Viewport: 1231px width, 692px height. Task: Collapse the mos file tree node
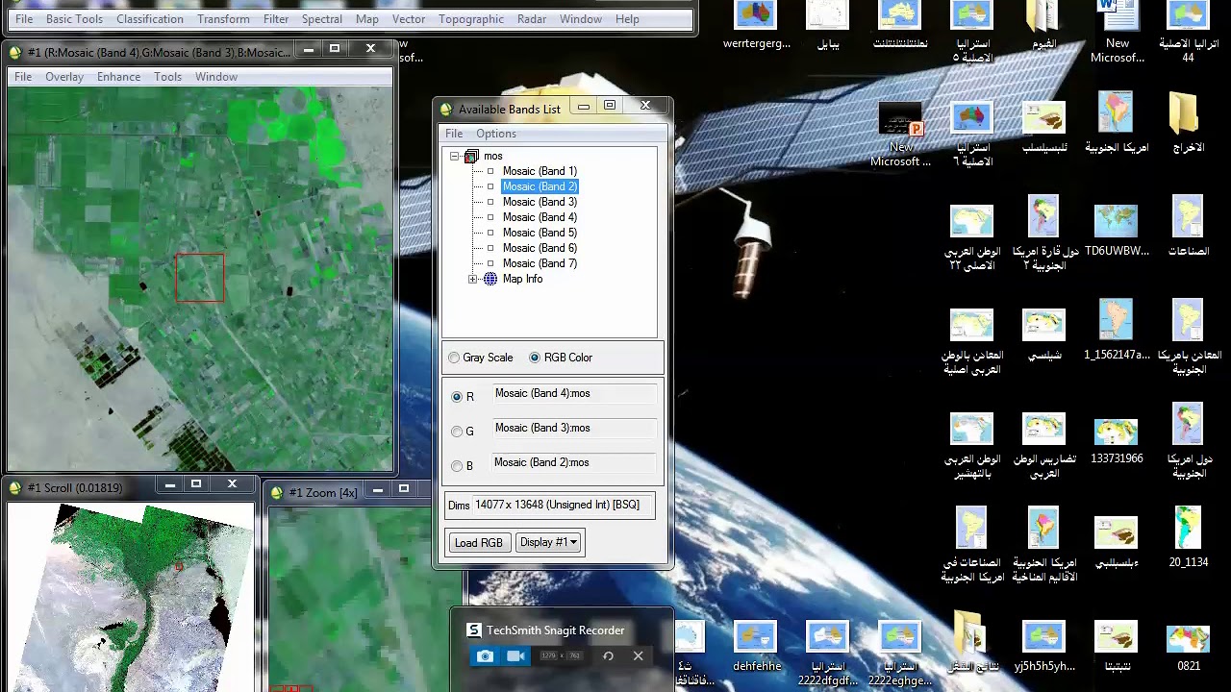[x=455, y=156]
